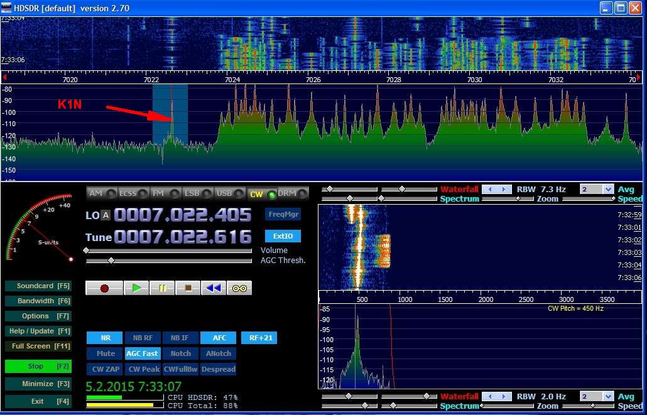647x415 pixels.
Task: Pause playback with the yellow pause icon
Action: coord(162,288)
